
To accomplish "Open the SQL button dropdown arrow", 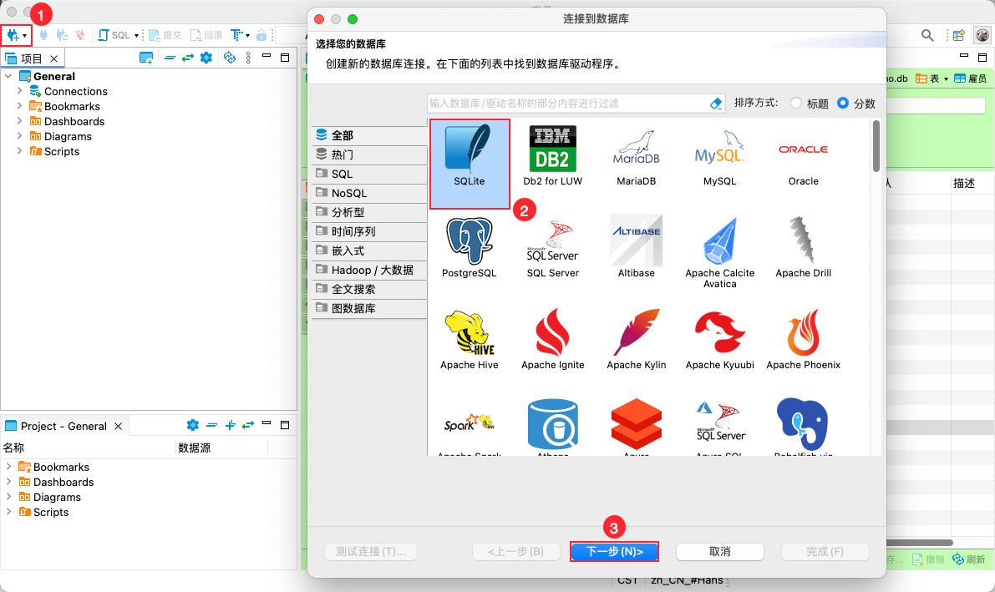I will [136, 36].
